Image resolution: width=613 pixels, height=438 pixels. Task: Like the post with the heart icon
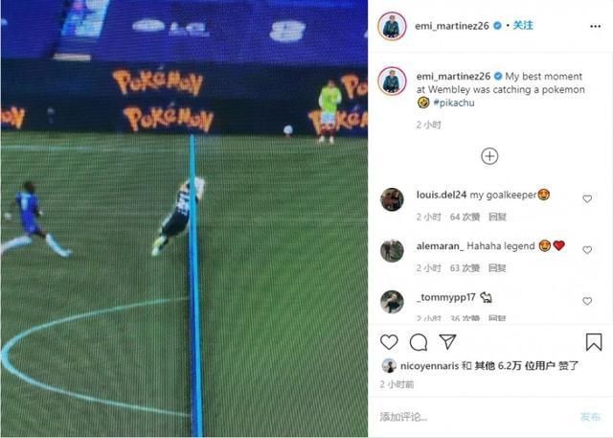389,342
